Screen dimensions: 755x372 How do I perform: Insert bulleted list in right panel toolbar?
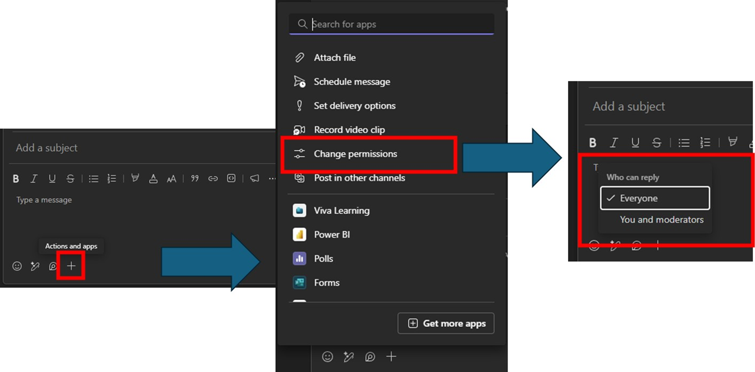coord(684,143)
